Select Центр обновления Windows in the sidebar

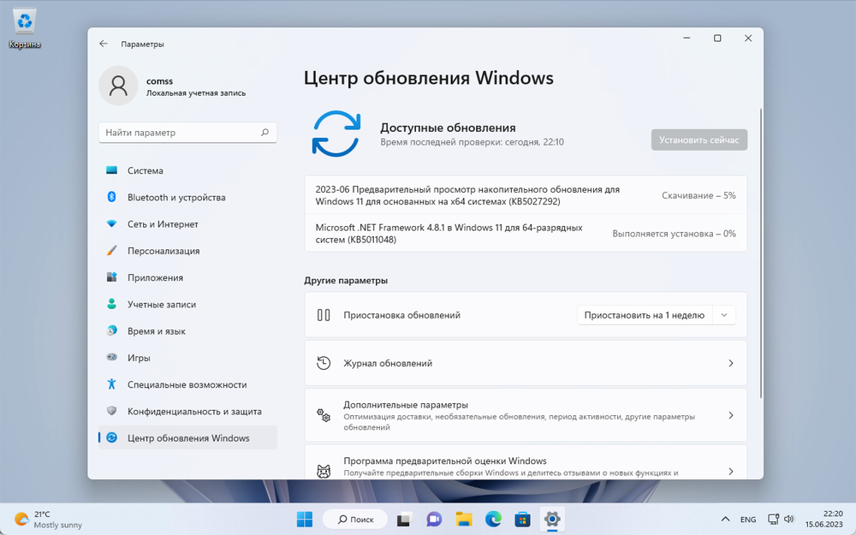[x=187, y=437]
